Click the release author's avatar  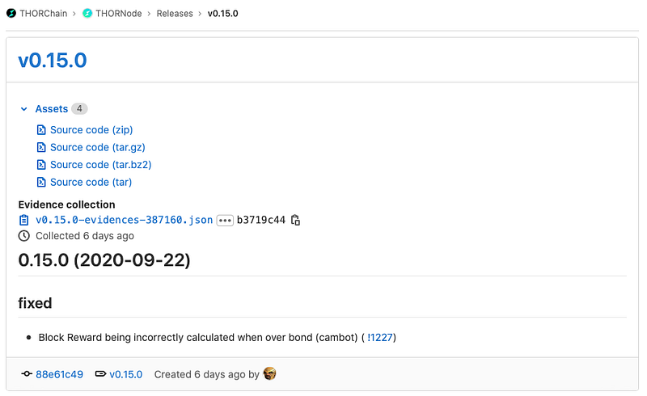pyautogui.click(x=269, y=373)
